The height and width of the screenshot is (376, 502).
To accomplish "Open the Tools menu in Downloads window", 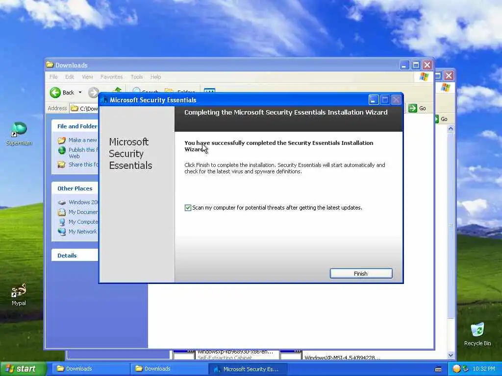I will pyautogui.click(x=137, y=77).
